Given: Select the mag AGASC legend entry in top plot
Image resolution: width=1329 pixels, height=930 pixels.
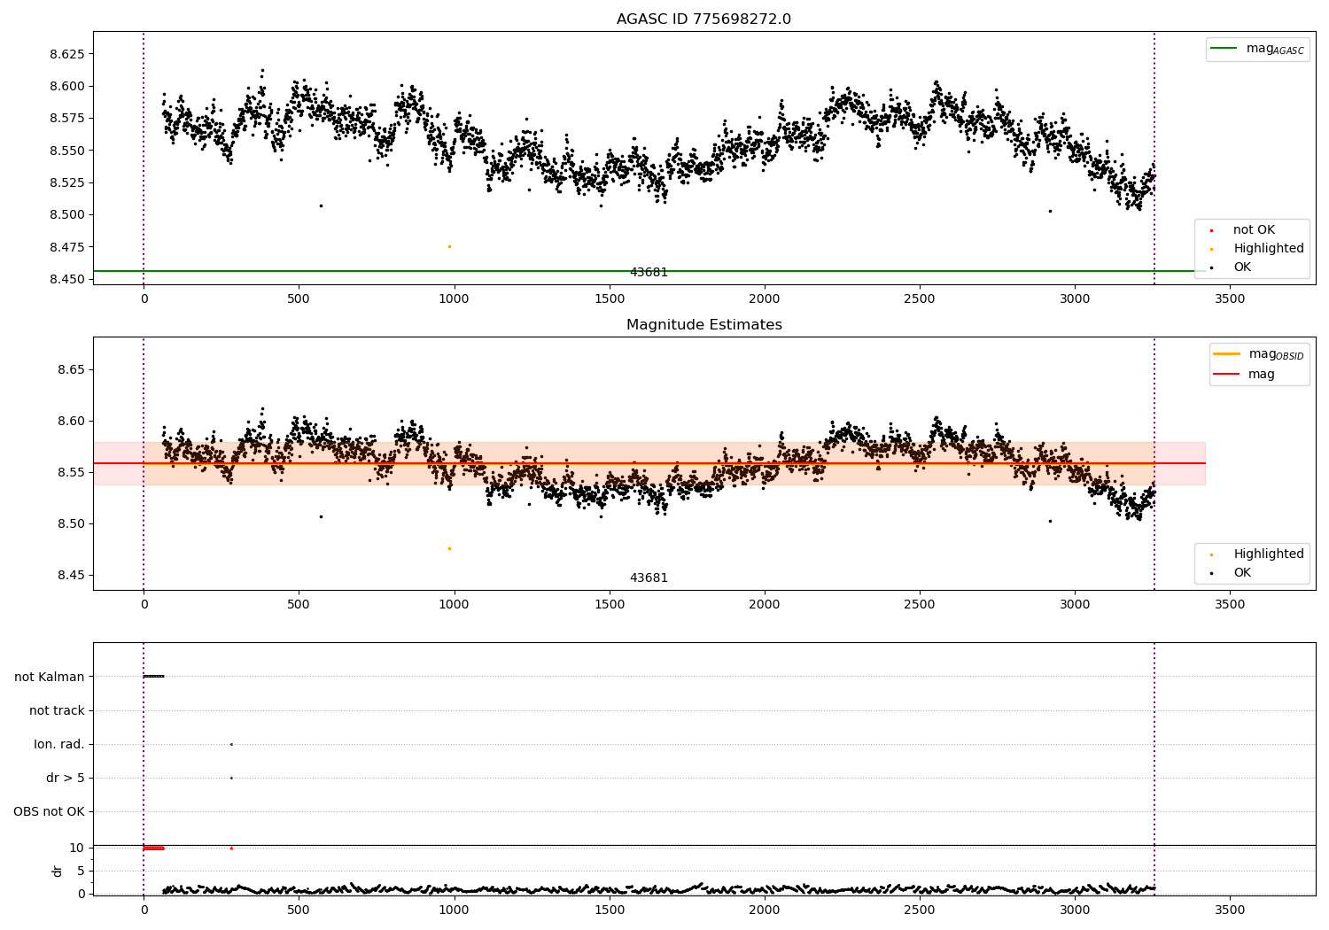Looking at the screenshot, I should click(x=1257, y=49).
